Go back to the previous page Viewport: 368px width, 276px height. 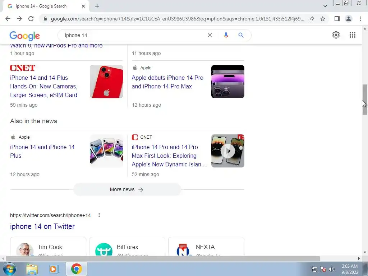pos(8,19)
